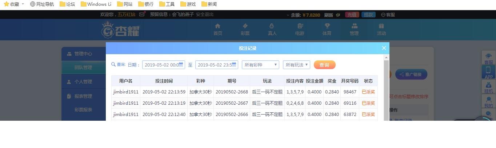Click bet content 0,2,4,6,8
496x148 pixels.
coord(295,103)
